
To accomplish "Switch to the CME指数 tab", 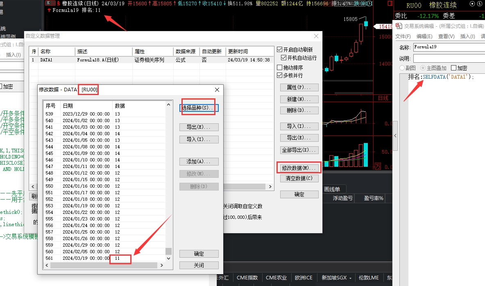I will (x=247, y=278).
